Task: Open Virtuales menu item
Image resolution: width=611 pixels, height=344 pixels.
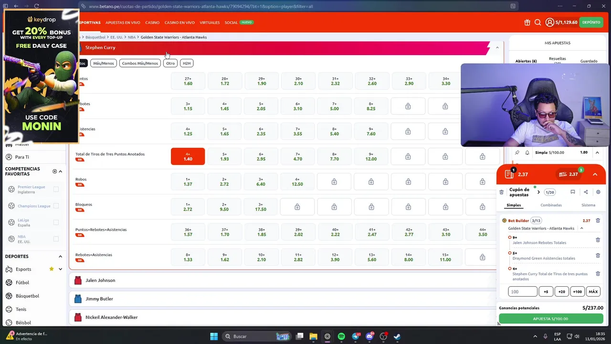Action: click(210, 22)
